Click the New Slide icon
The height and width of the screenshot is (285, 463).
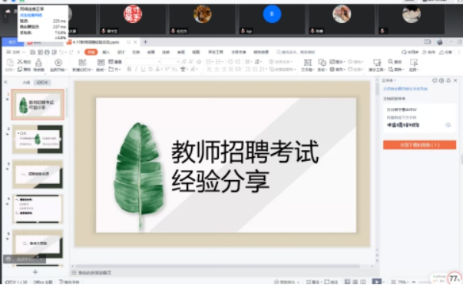pyautogui.click(x=82, y=63)
